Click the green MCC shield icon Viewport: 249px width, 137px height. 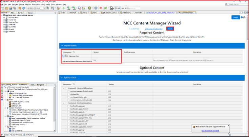point(90,8)
